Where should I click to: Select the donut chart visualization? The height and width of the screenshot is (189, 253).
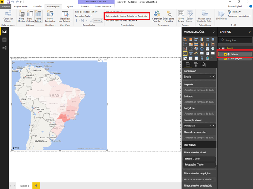tap(202, 49)
